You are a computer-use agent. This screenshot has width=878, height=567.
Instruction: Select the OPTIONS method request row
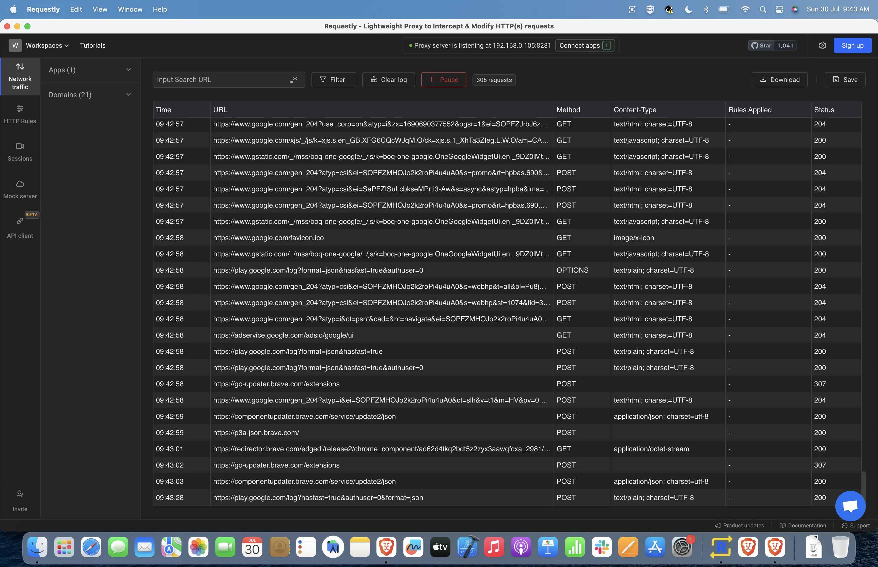click(x=507, y=270)
